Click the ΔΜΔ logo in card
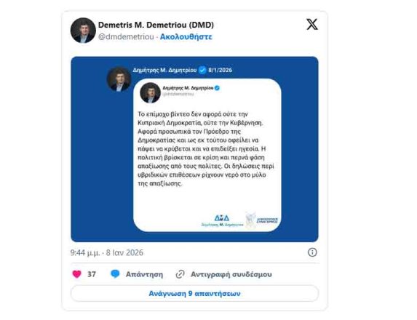 pyautogui.click(x=222, y=220)
